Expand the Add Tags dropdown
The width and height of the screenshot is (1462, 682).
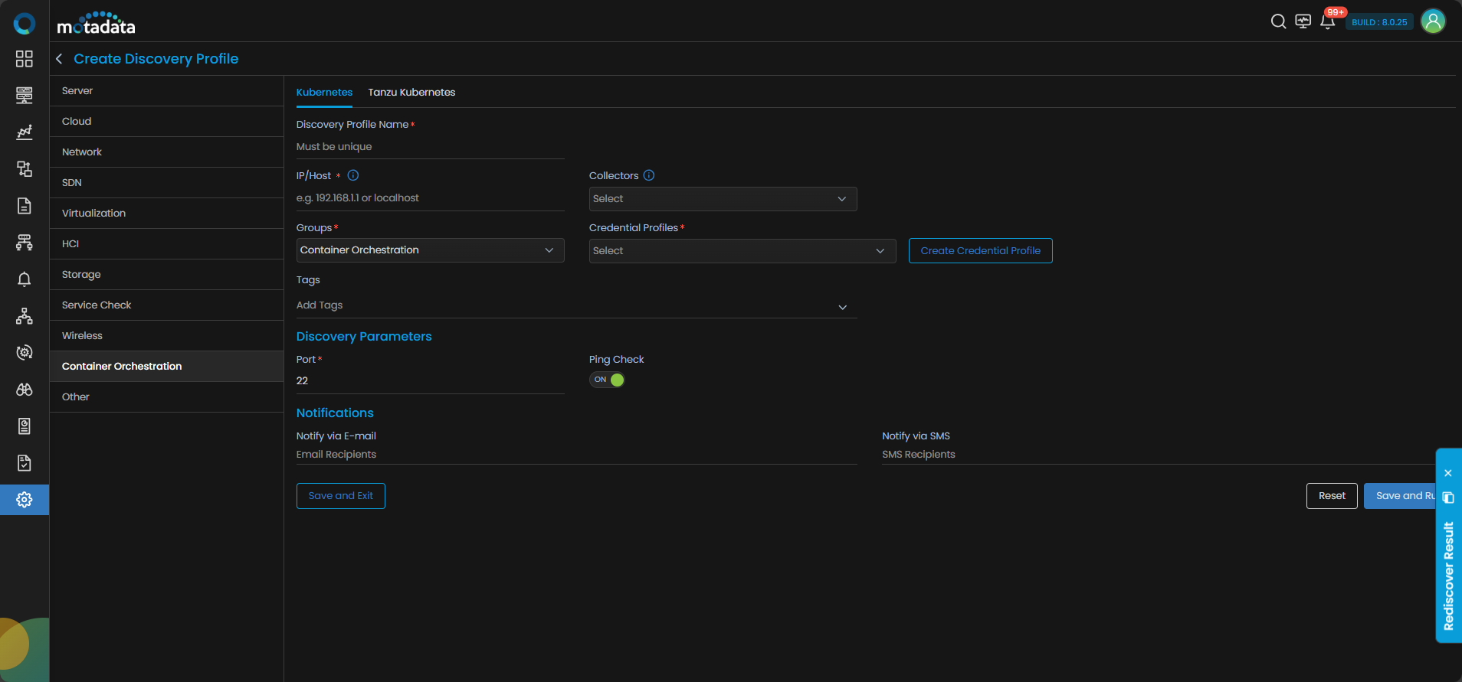click(842, 307)
